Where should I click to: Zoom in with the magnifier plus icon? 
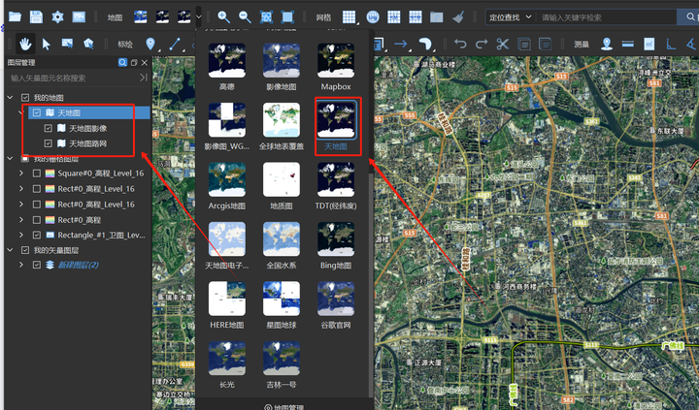(x=223, y=16)
